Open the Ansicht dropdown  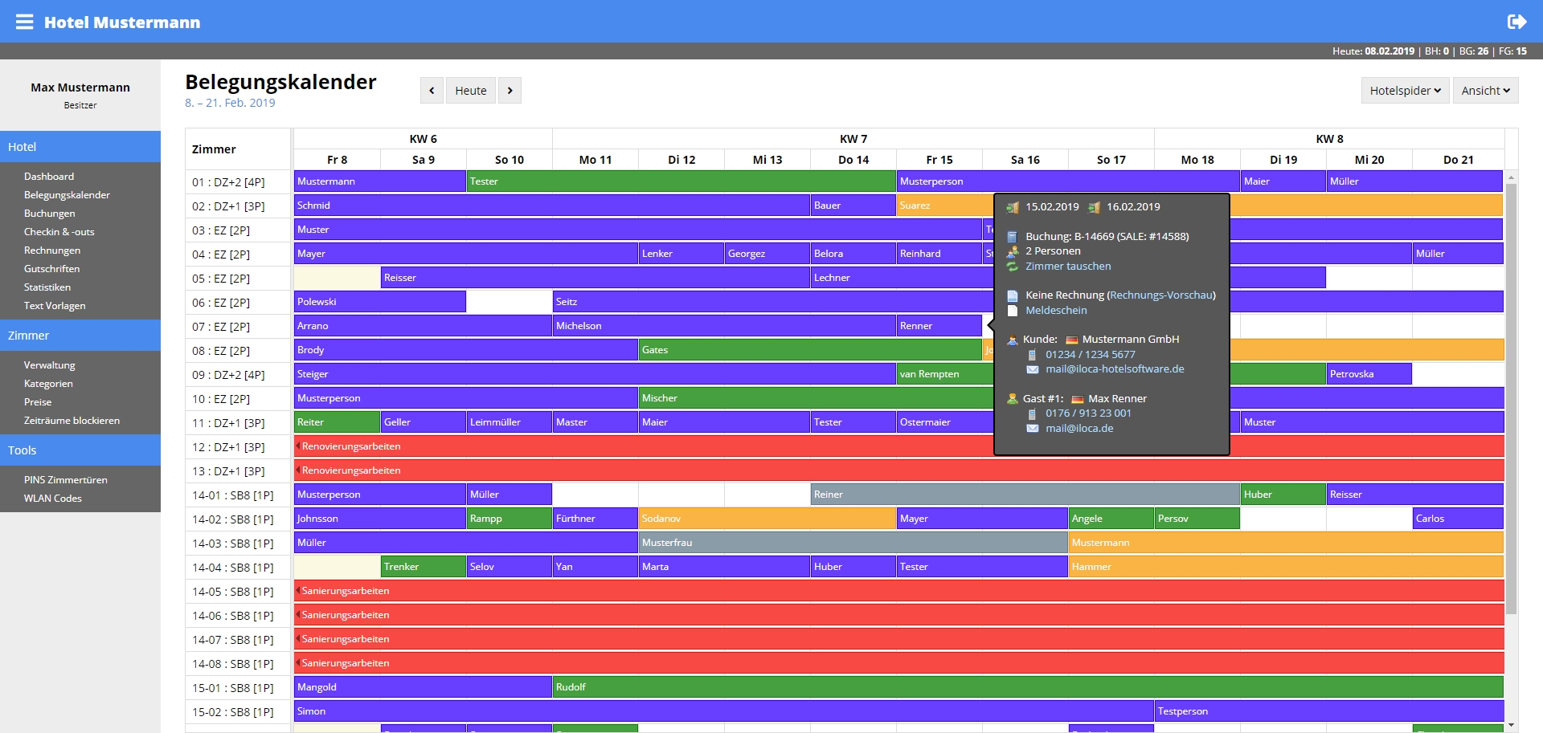pos(1485,91)
